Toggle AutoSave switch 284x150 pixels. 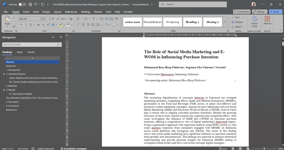click(x=22, y=4)
